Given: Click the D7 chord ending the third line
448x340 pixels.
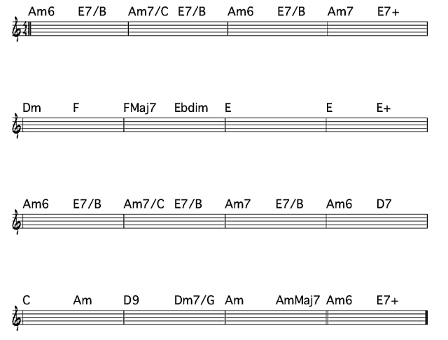Looking at the screenshot, I should pyautogui.click(x=384, y=204).
